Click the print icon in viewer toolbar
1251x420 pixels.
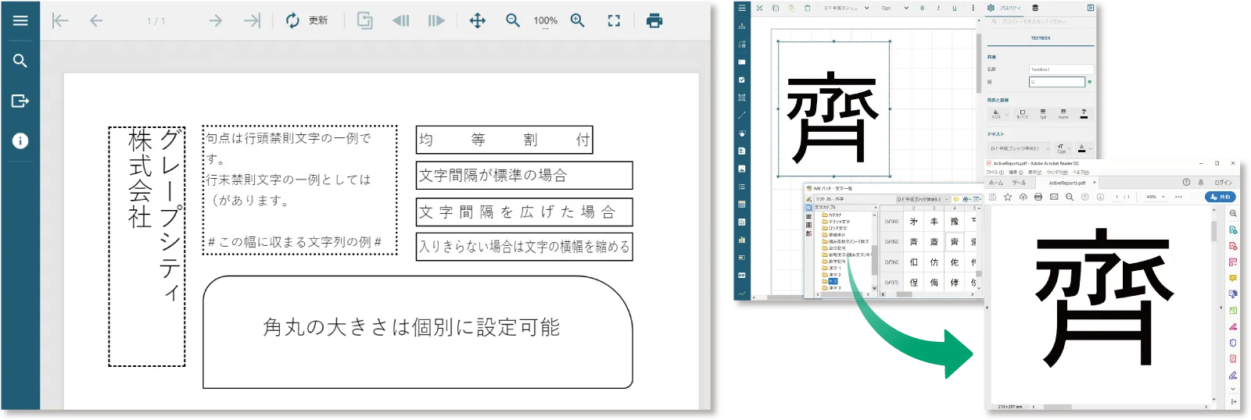pyautogui.click(x=654, y=20)
